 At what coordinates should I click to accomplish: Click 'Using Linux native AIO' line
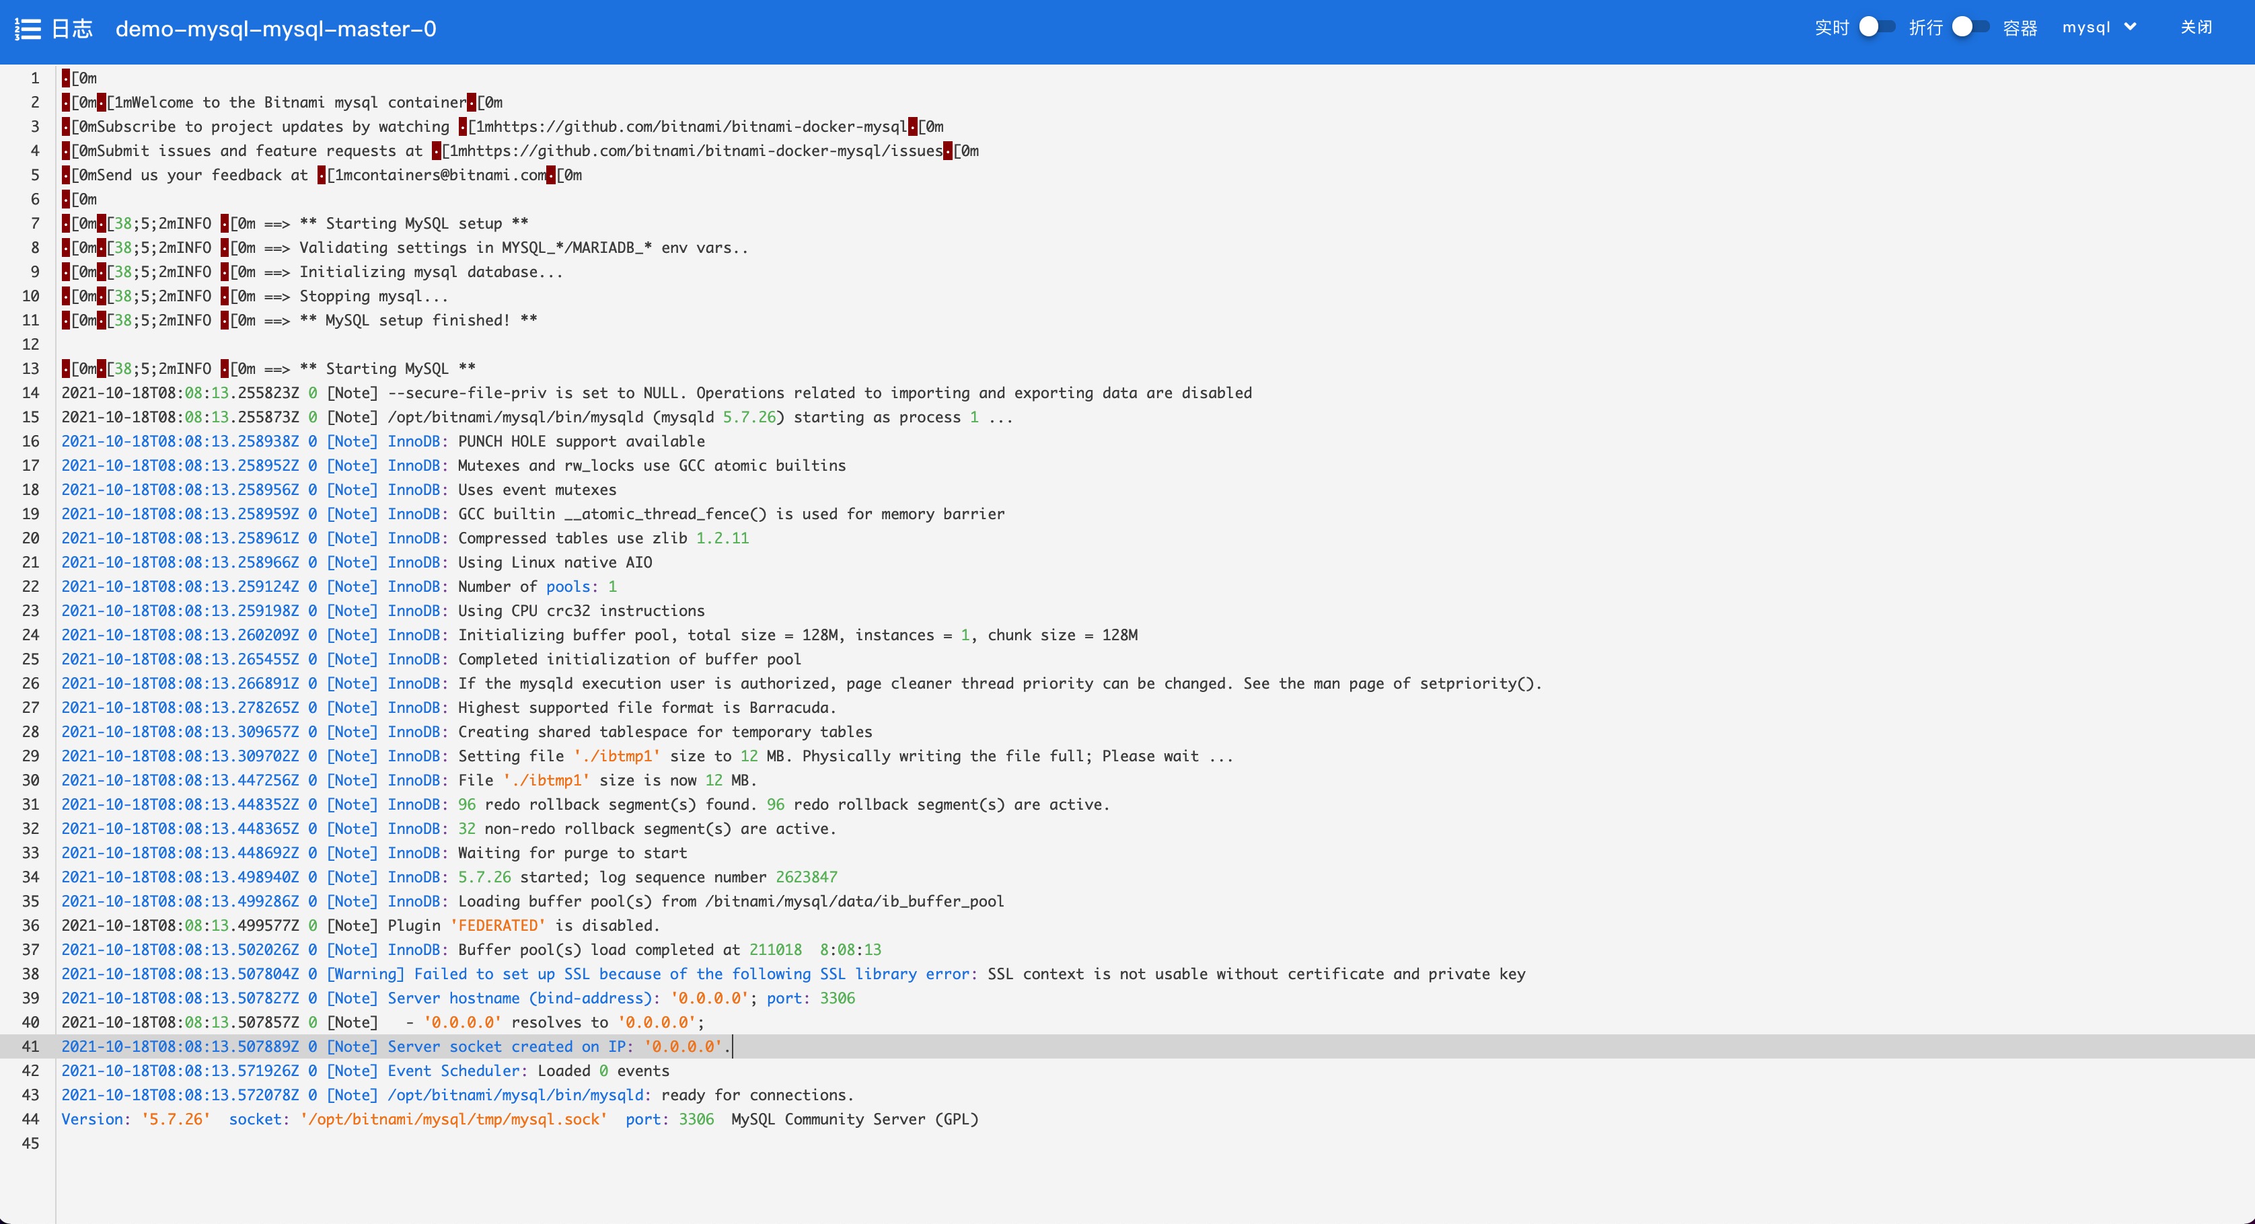[357, 562]
